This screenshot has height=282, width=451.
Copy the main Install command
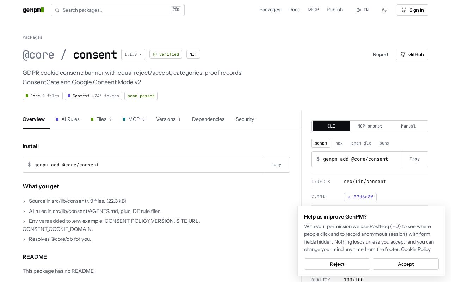[x=276, y=165]
